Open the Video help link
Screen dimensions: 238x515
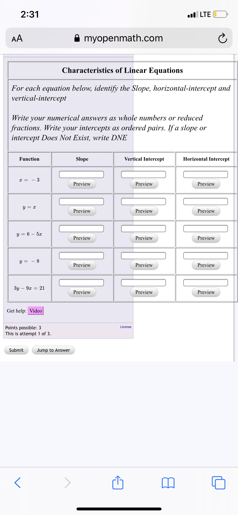(36, 311)
